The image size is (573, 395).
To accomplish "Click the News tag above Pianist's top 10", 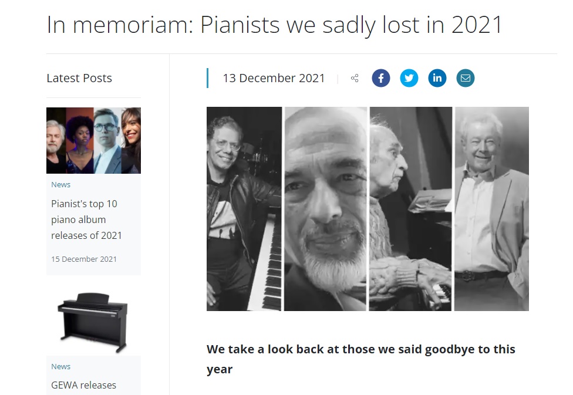I will tap(60, 184).
